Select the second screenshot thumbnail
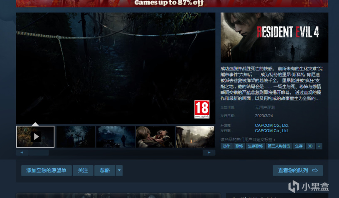339x198 pixels. [76, 137]
